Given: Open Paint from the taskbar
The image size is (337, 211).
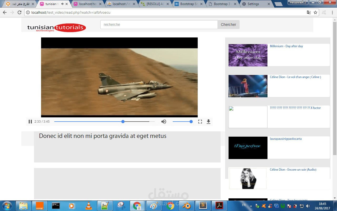Looking at the screenshot, I should 153,206.
